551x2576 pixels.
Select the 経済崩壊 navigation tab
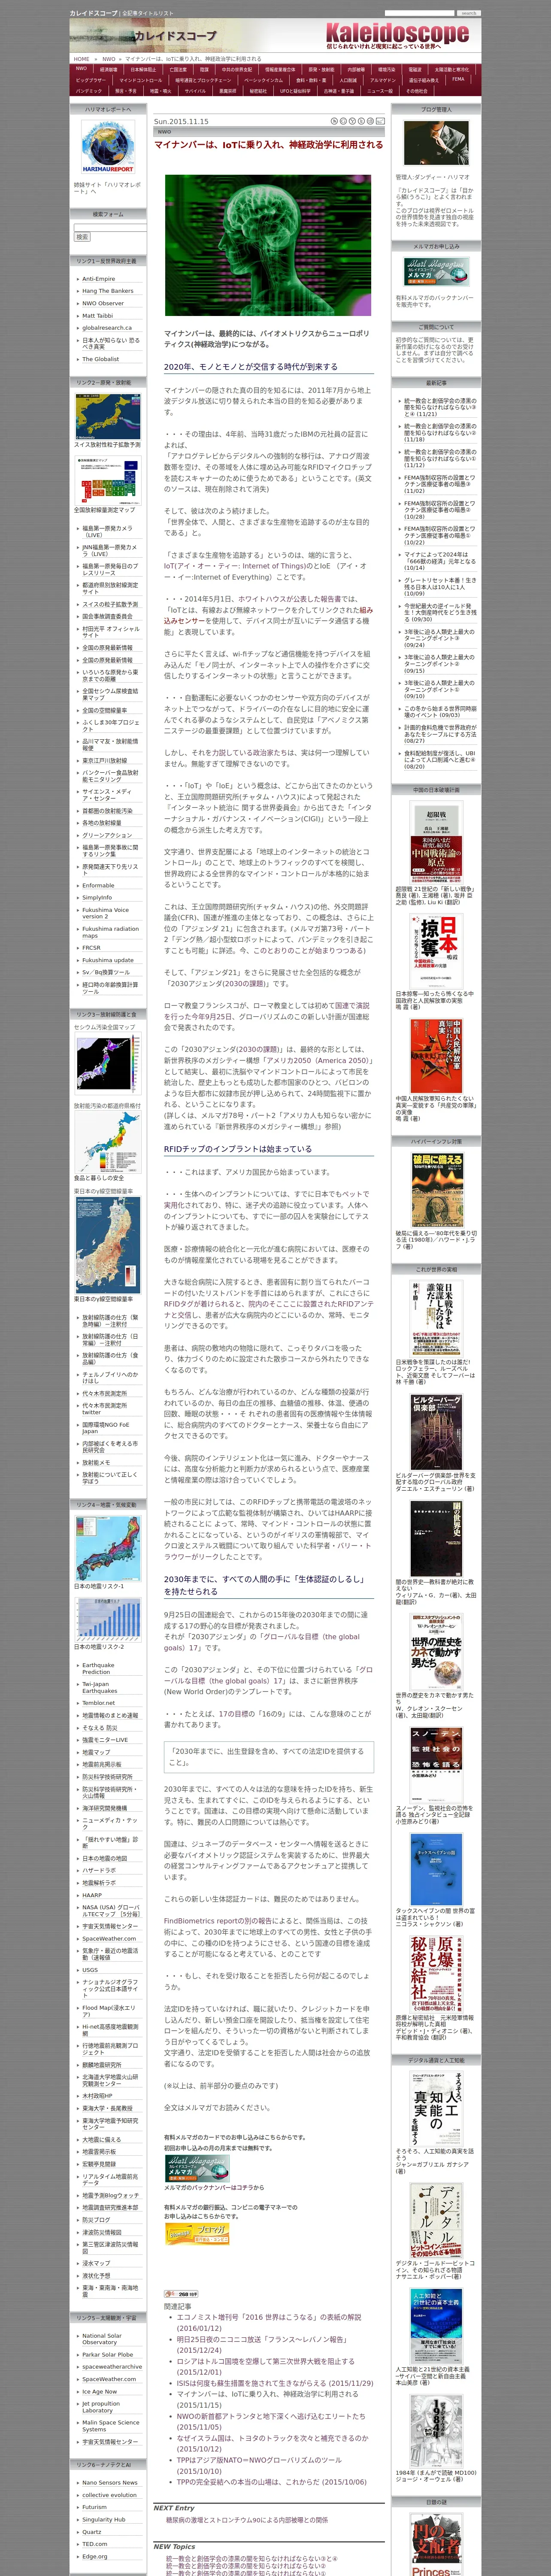tap(109, 69)
